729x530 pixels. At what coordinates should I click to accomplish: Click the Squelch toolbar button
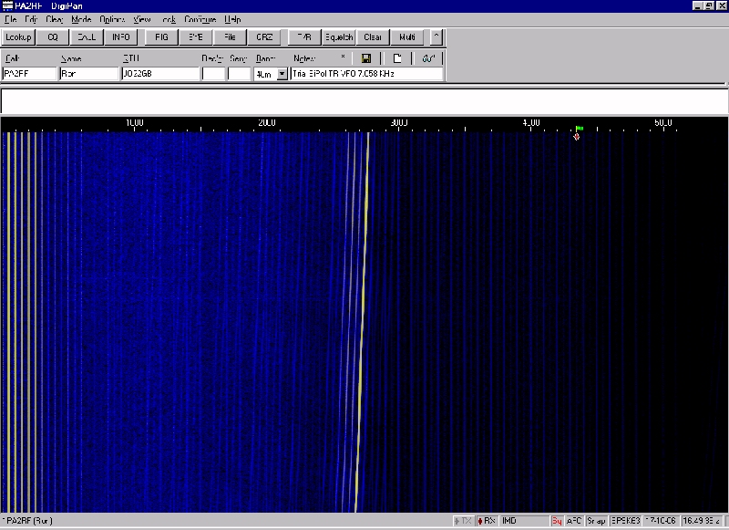click(339, 37)
